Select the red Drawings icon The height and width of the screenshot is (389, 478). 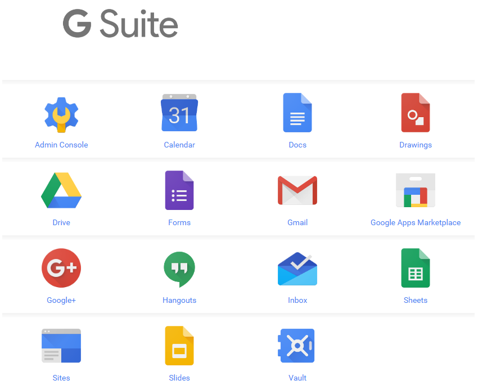tap(415, 113)
